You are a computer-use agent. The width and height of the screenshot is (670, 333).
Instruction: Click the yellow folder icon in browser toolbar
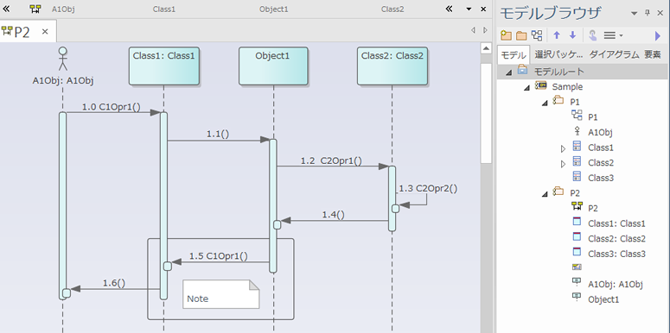(x=521, y=35)
